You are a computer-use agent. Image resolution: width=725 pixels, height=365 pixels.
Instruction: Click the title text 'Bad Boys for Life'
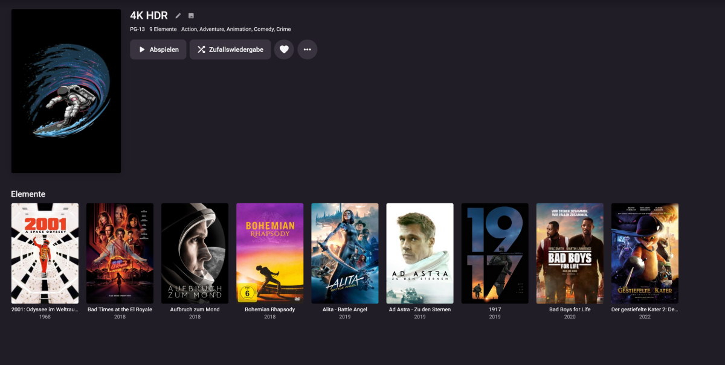(x=570, y=309)
